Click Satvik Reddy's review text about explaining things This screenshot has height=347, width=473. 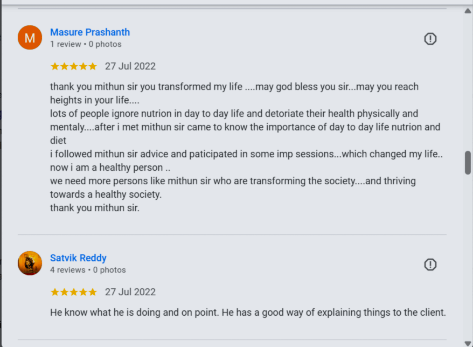(248, 312)
